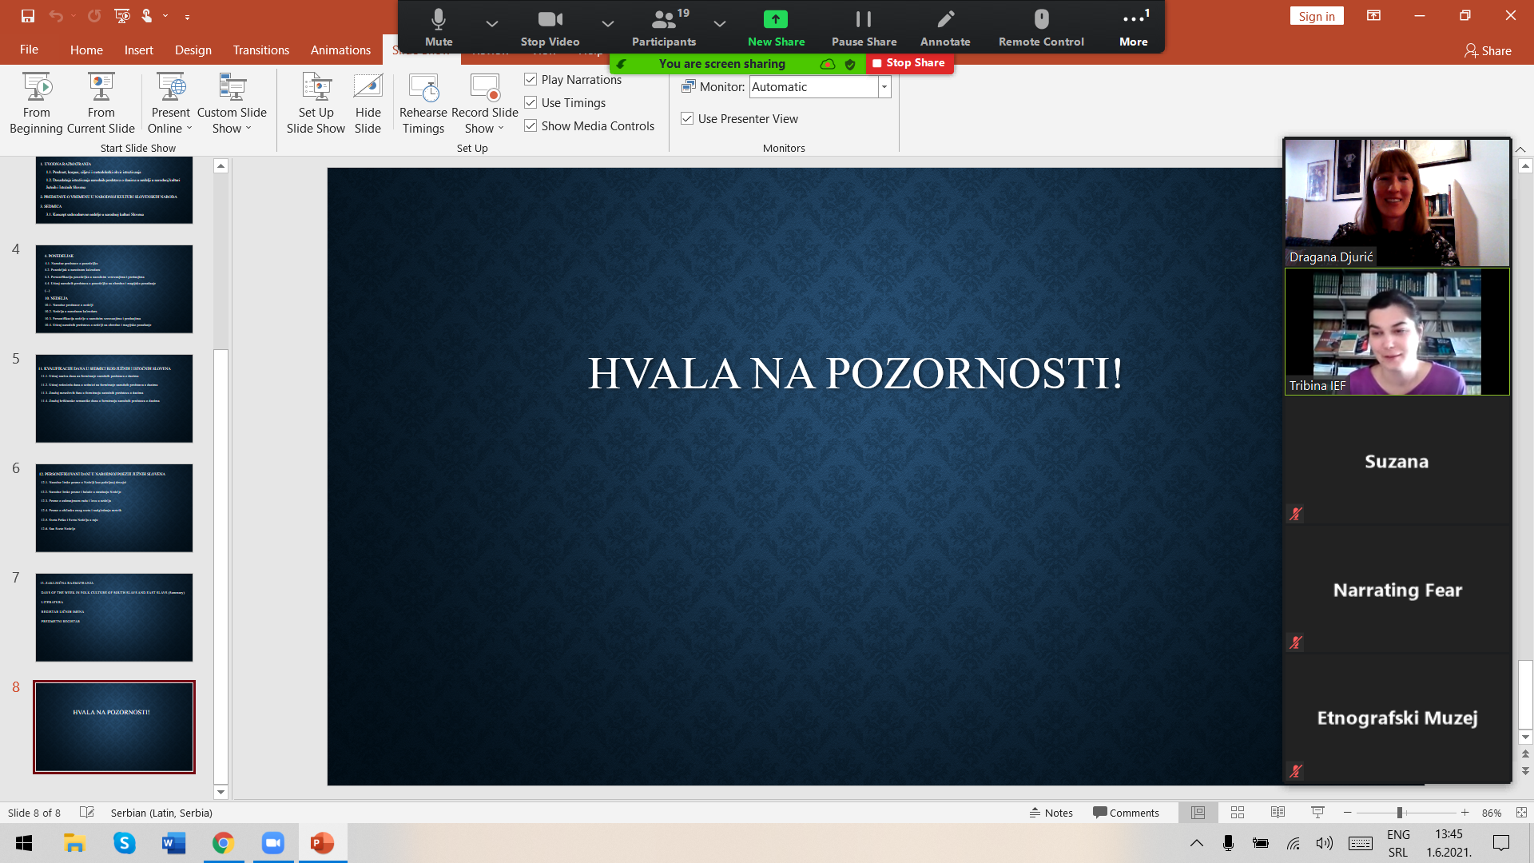Select slide 5 thumbnail

(114, 398)
